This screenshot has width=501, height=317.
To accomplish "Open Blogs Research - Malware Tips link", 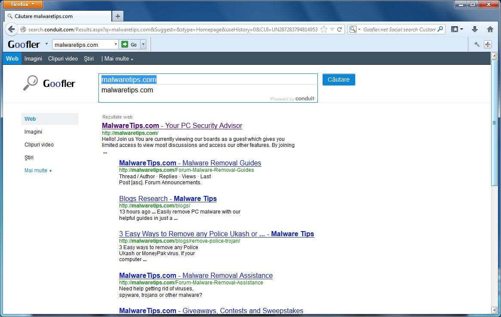I will (168, 198).
